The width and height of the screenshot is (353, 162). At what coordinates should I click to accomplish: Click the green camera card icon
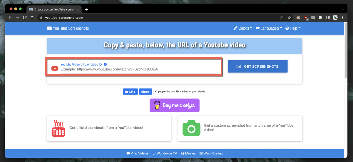tap(191, 128)
